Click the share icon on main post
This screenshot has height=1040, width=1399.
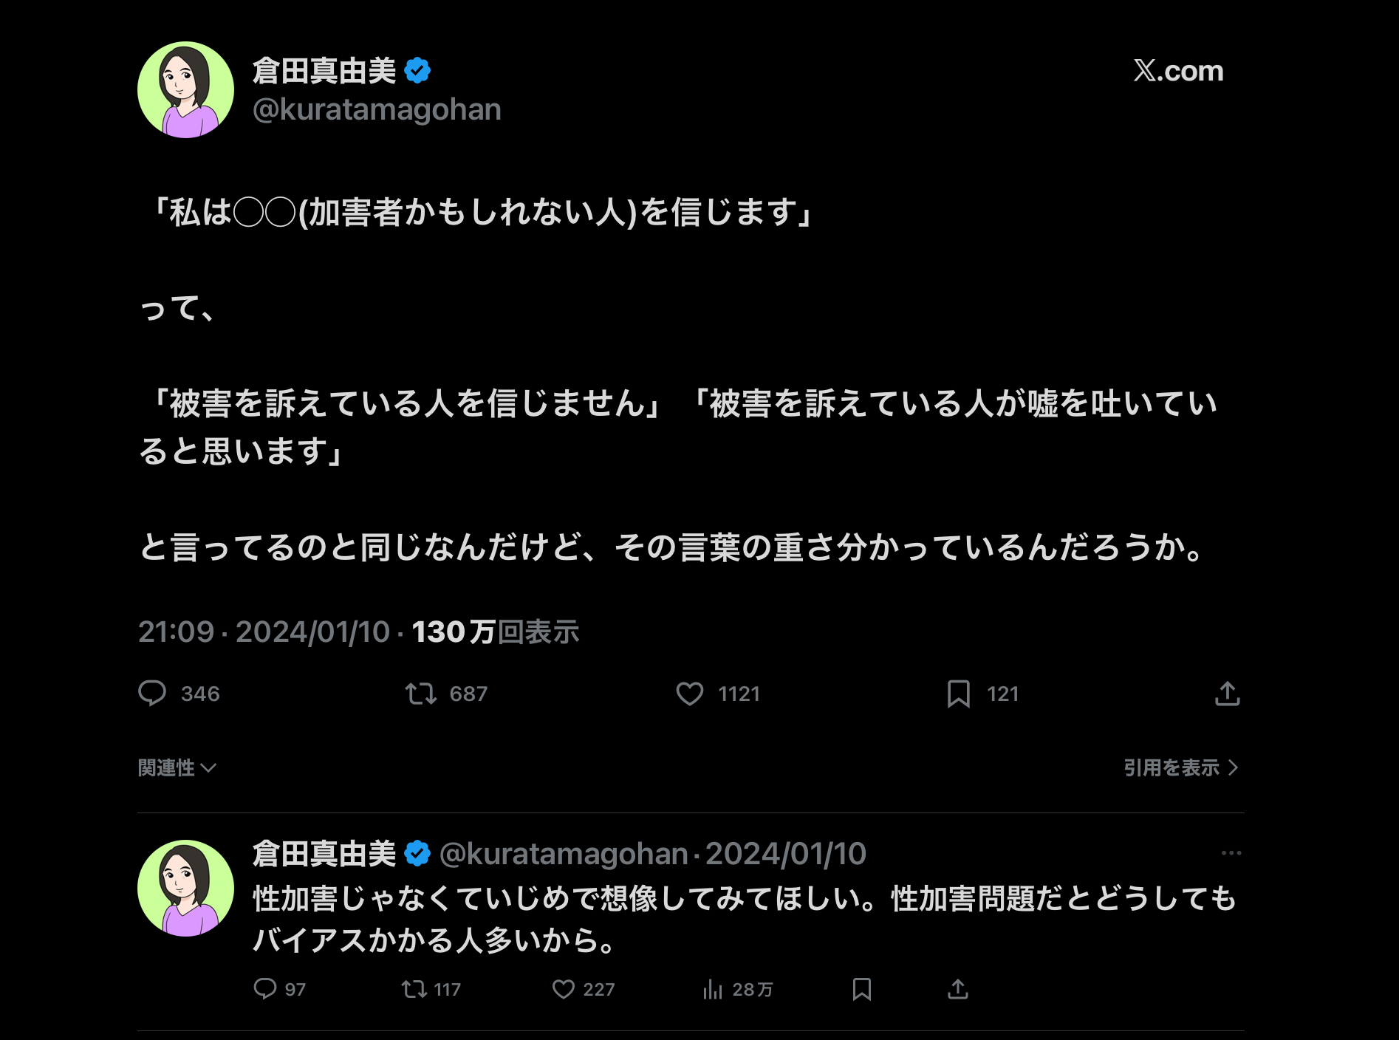coord(1227,694)
